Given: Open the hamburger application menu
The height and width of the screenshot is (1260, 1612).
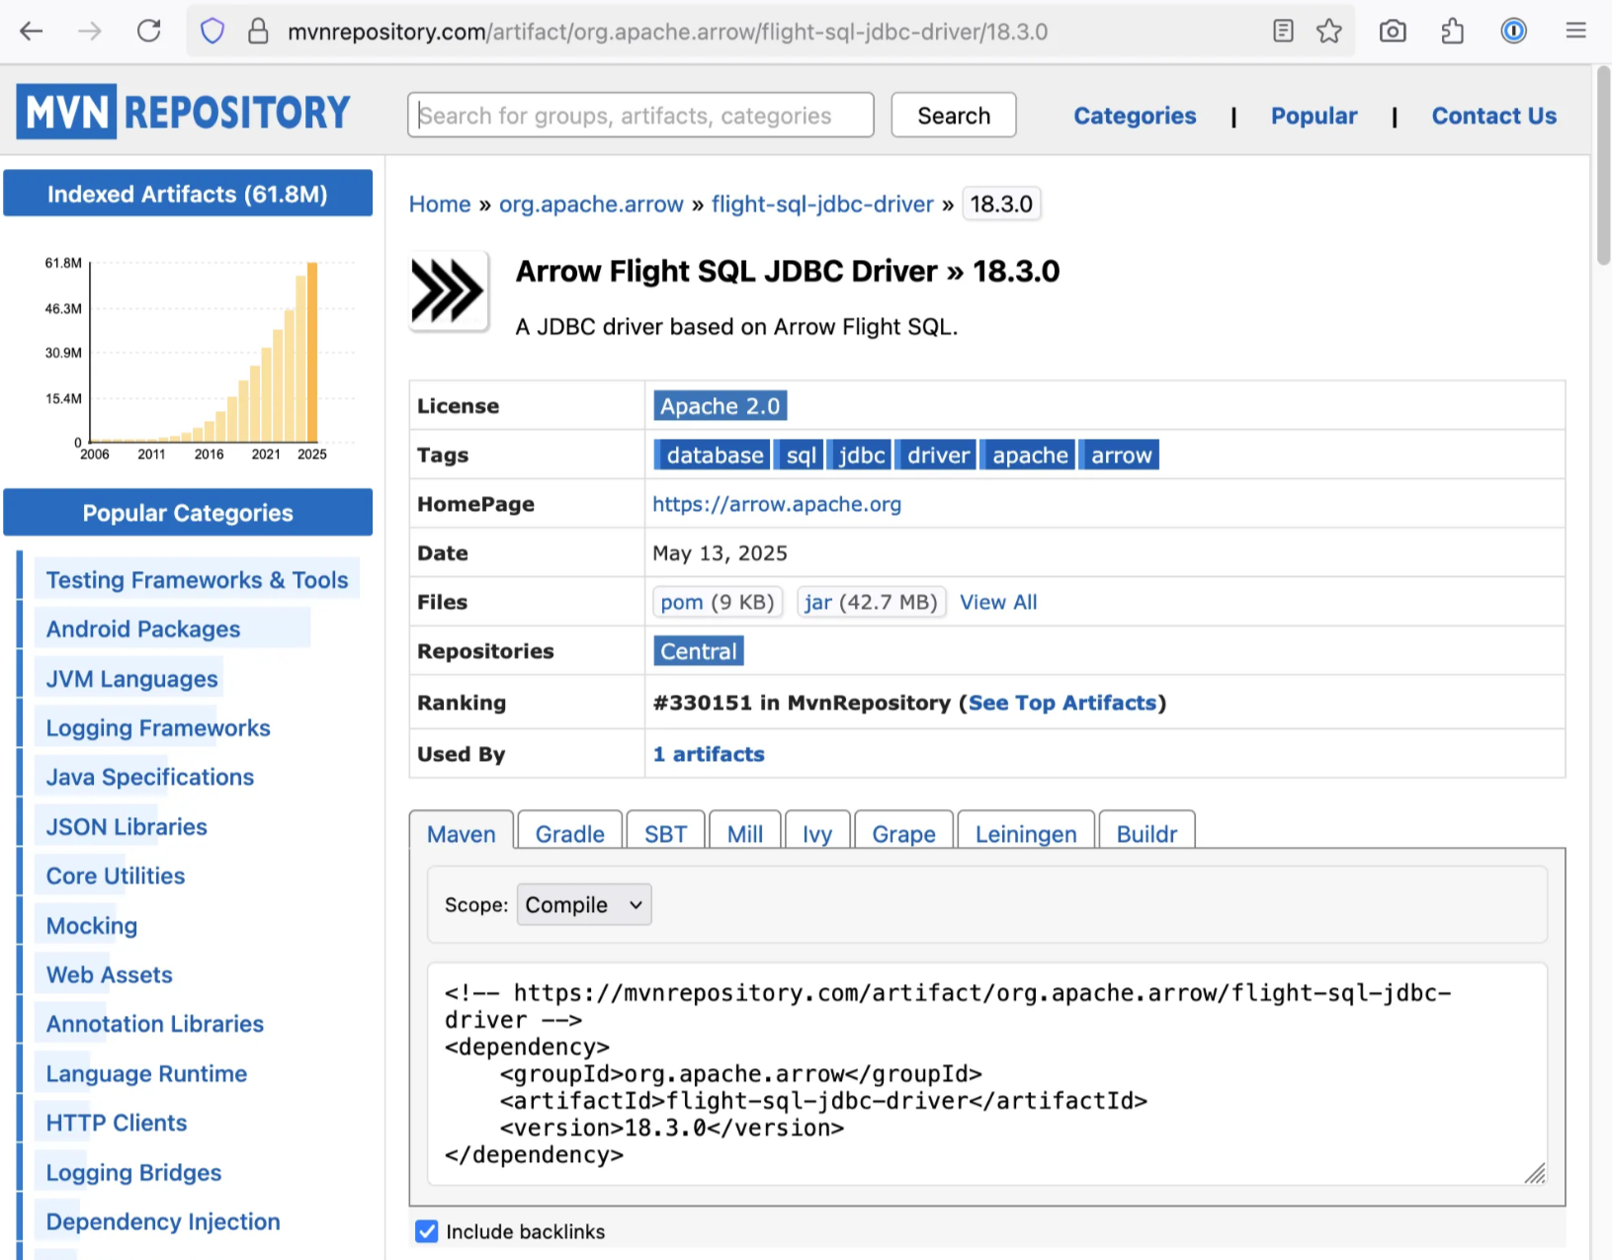Looking at the screenshot, I should [x=1575, y=32].
